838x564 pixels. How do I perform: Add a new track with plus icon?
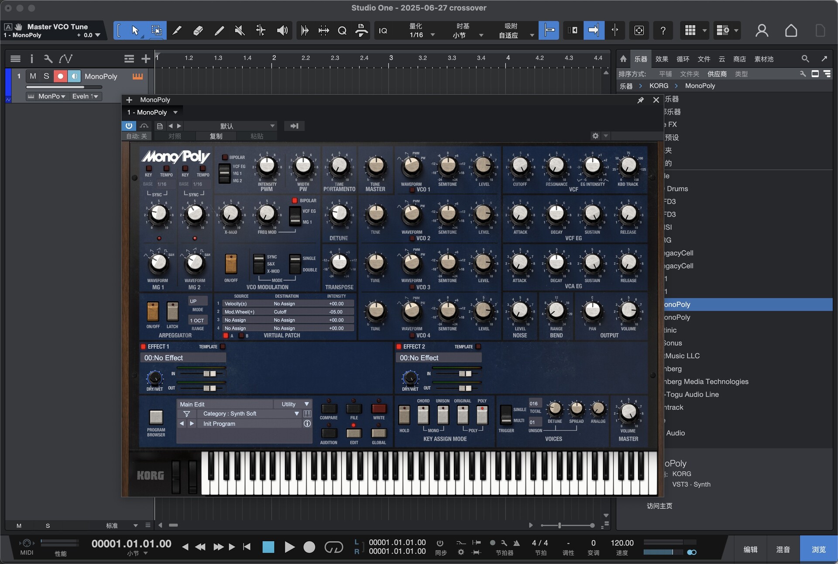pos(145,58)
